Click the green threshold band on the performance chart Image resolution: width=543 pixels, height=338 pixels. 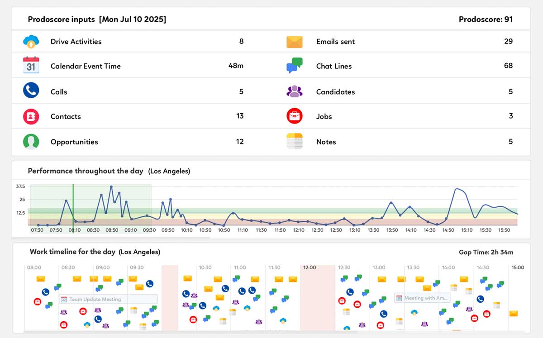271,211
